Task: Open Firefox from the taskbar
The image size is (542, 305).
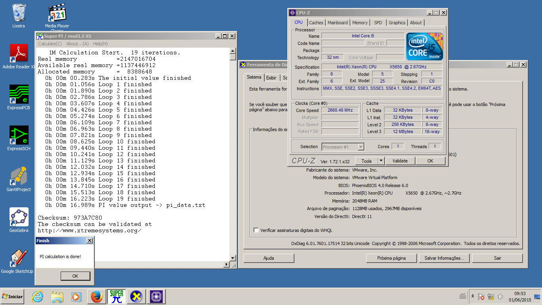Action: [x=96, y=297]
